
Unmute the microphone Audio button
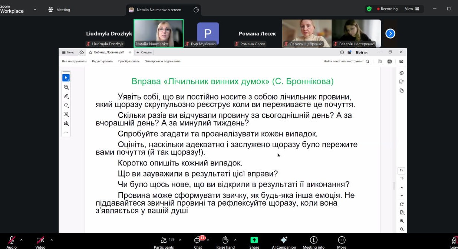pos(11,240)
